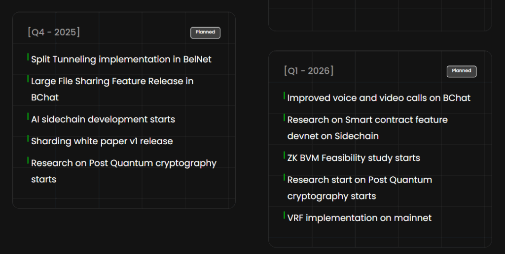Click green marker beside VRF implementation

(x=284, y=216)
